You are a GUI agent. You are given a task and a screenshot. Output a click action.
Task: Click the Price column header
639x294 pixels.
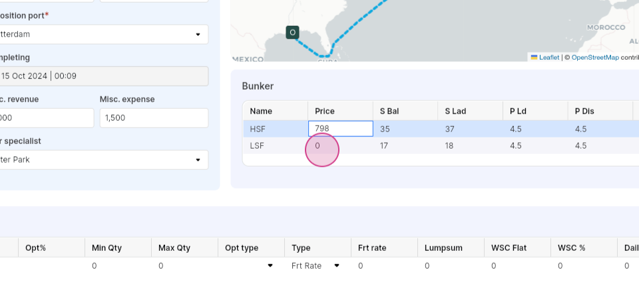pos(341,111)
